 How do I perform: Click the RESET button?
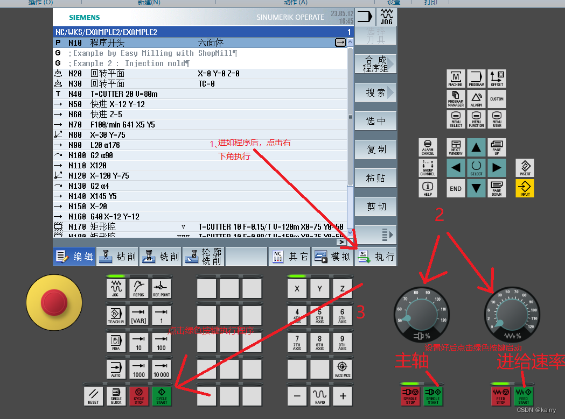(x=93, y=396)
